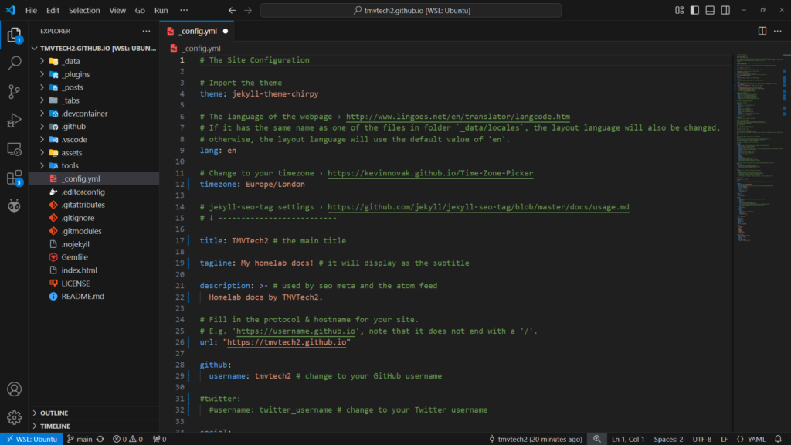Image resolution: width=791 pixels, height=445 pixels.
Task: Open Customize Layout icon
Action: tap(680, 10)
